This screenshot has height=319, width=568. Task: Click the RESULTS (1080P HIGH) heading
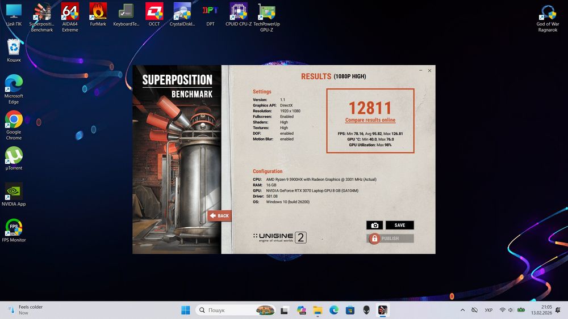(333, 76)
